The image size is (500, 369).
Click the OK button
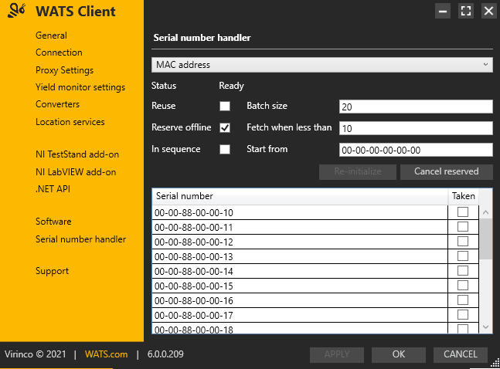click(399, 354)
